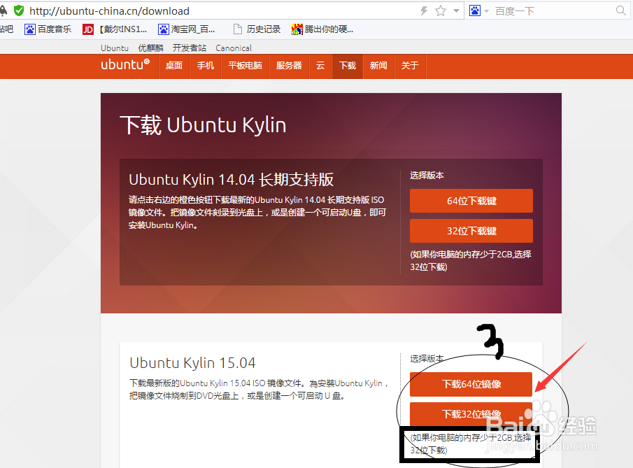Click 选择版本 label in 14.04 box

pyautogui.click(x=427, y=176)
